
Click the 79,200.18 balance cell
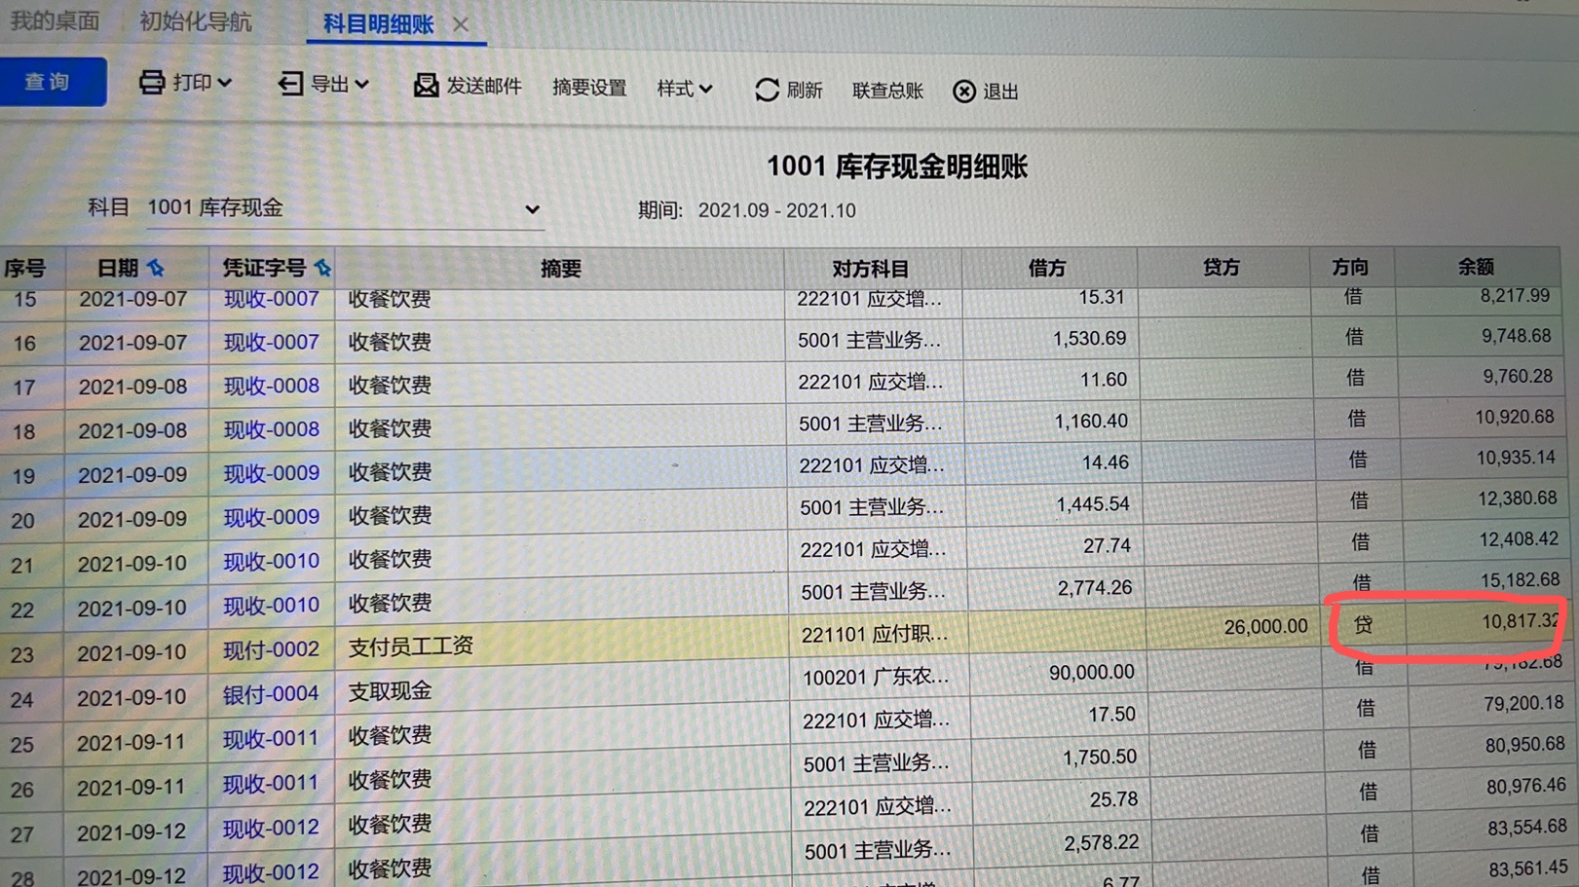tap(1524, 703)
